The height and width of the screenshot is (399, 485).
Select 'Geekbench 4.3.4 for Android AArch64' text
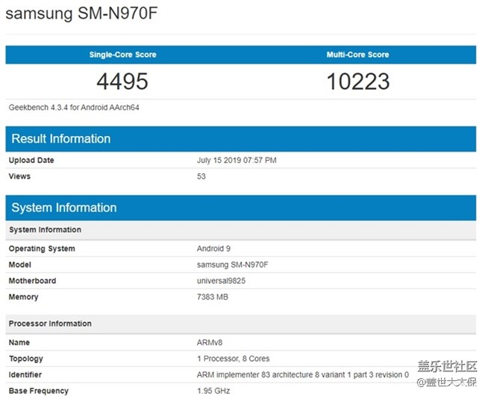[74, 108]
